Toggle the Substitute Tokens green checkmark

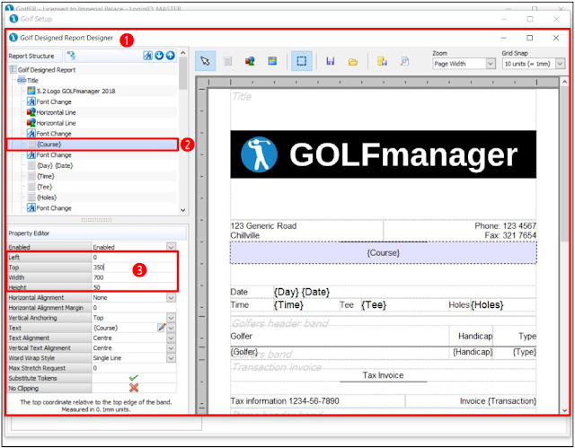point(134,378)
